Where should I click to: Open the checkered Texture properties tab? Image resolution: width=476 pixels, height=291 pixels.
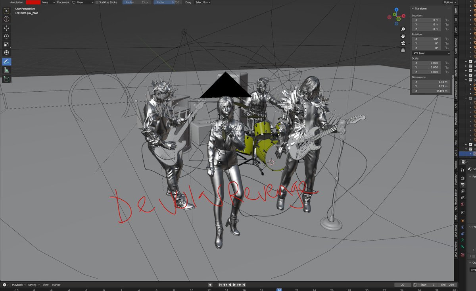point(463,254)
